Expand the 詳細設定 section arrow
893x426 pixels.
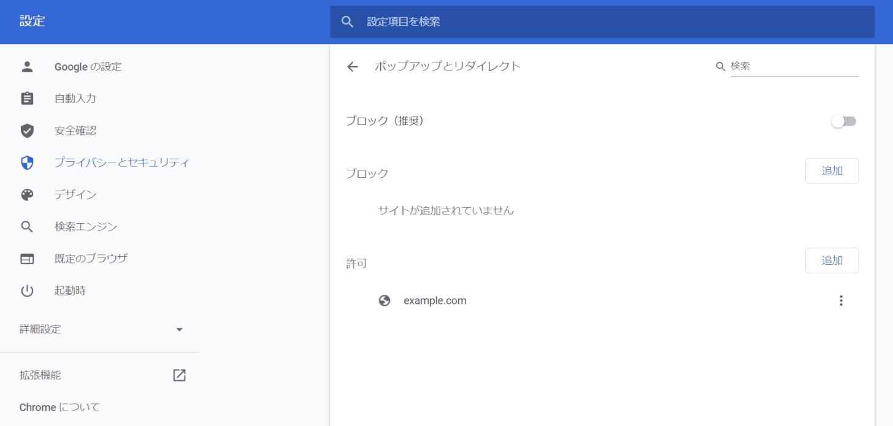coord(179,329)
